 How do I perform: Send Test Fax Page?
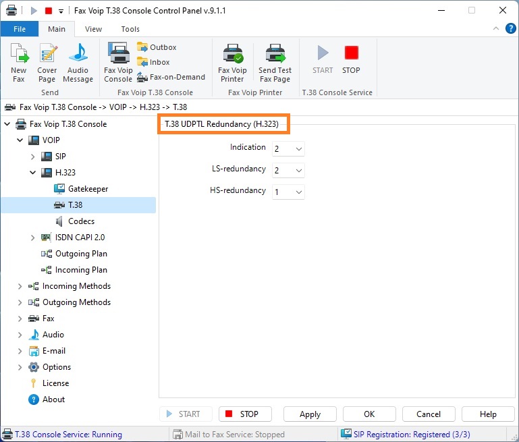point(275,62)
